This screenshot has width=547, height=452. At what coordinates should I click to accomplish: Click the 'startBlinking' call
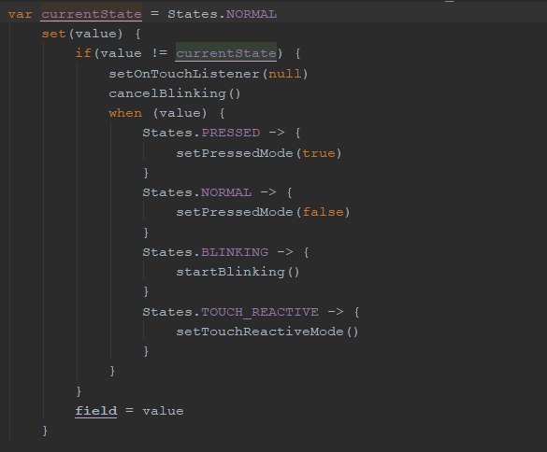point(231,272)
